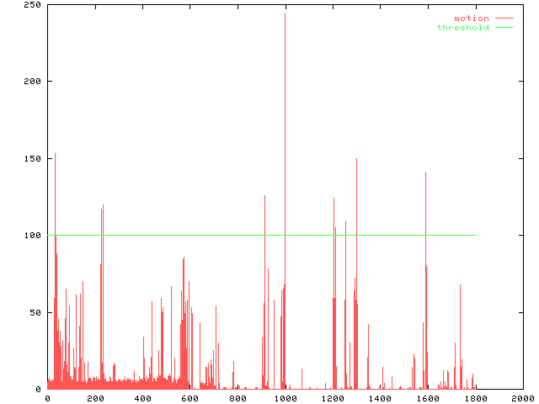Click the y-axis label 250
The image size is (539, 404).
coord(32,4)
